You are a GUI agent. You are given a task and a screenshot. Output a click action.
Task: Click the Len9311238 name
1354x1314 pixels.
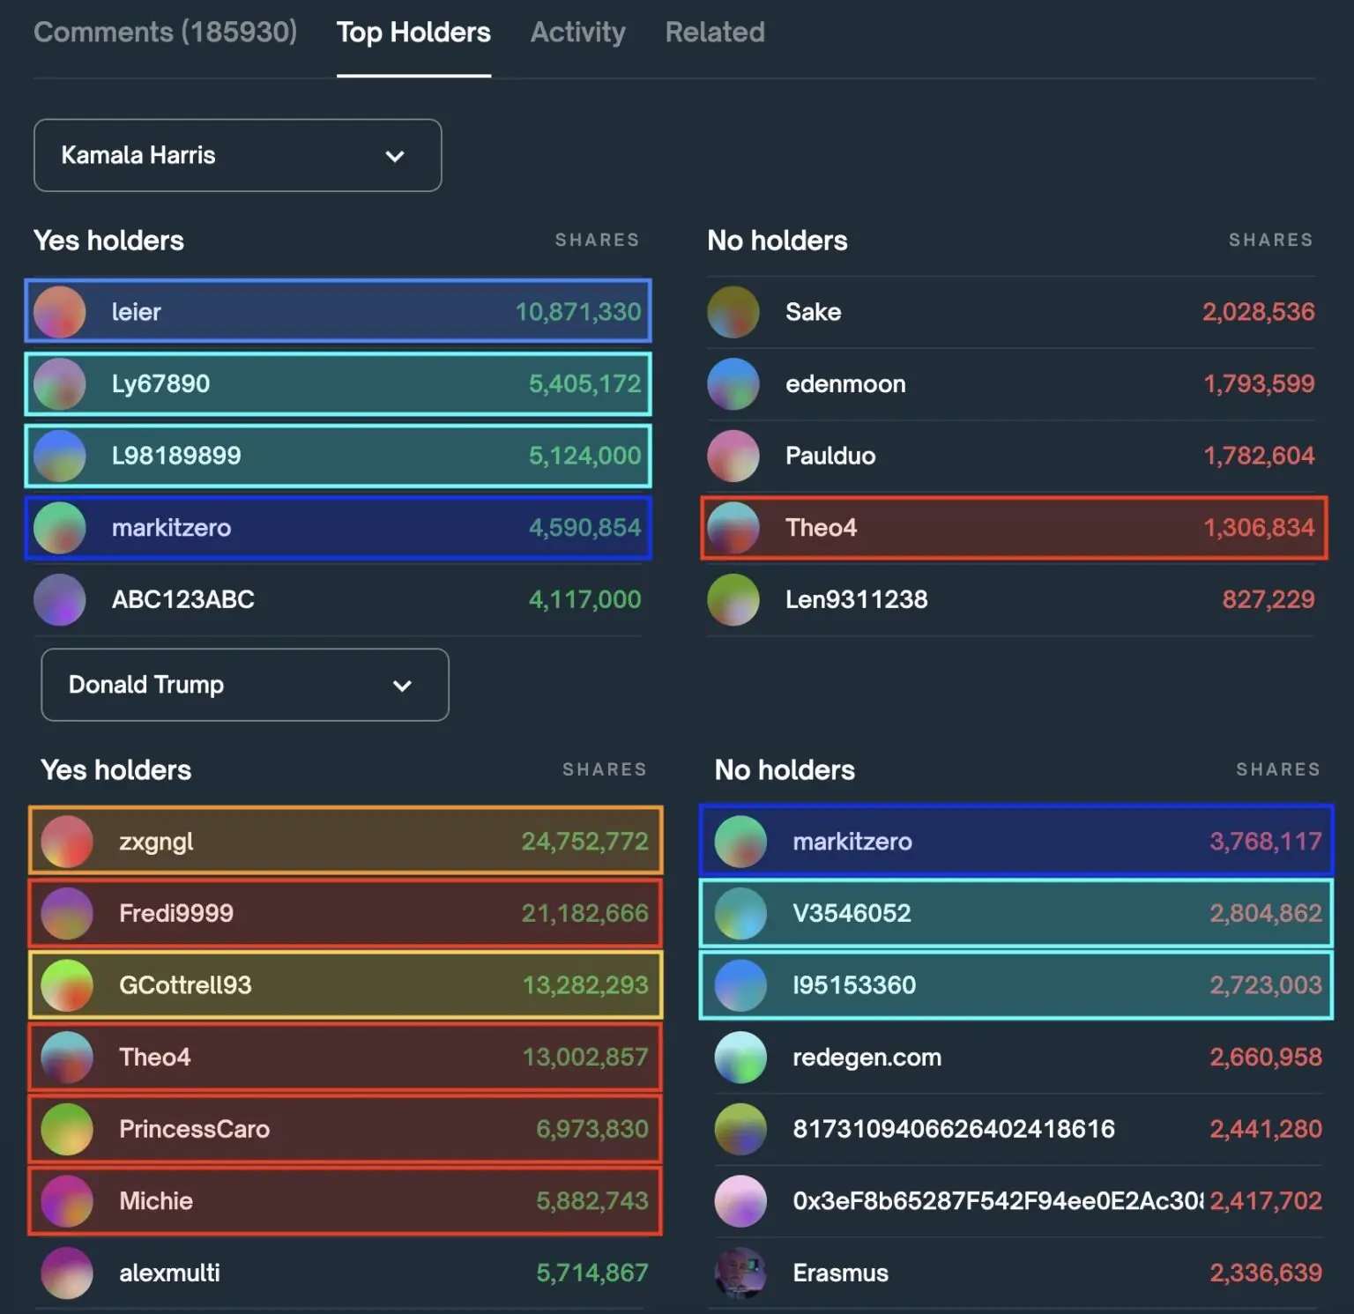[856, 599]
